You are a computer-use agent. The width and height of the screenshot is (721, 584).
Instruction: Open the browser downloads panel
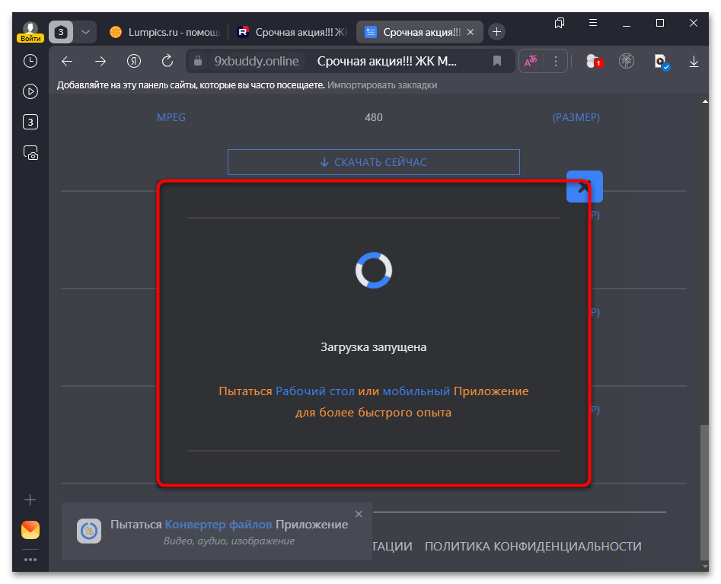pos(694,61)
